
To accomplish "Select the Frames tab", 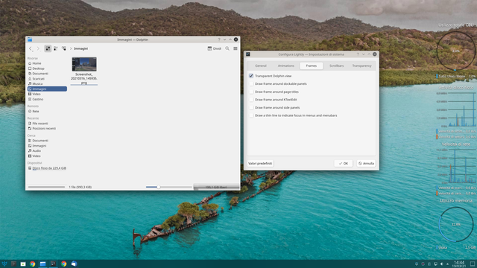I will pyautogui.click(x=312, y=66).
